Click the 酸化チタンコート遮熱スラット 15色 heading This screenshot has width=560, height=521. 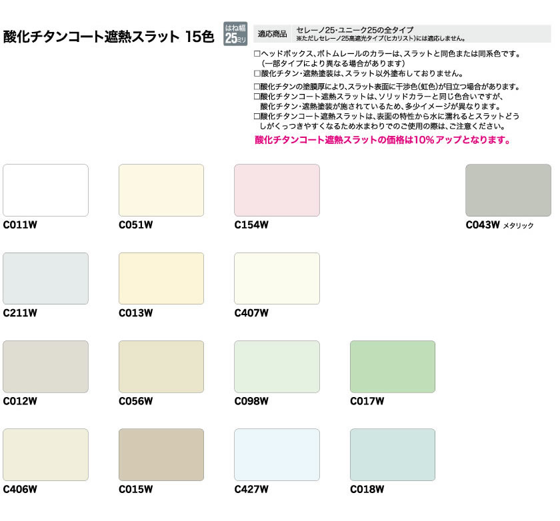point(109,37)
